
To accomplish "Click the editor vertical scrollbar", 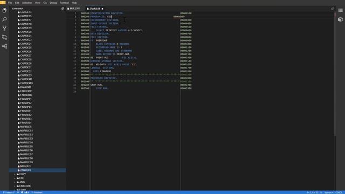I will point(335,74).
